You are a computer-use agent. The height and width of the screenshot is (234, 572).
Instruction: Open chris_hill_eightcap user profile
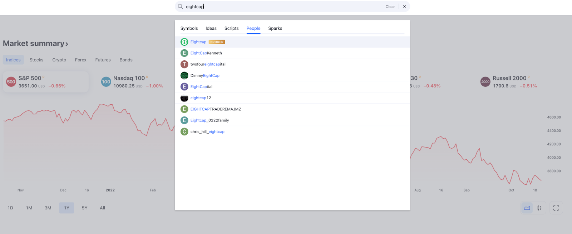(292, 131)
